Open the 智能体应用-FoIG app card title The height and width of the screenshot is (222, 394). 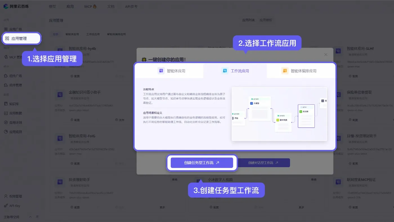click(x=82, y=136)
